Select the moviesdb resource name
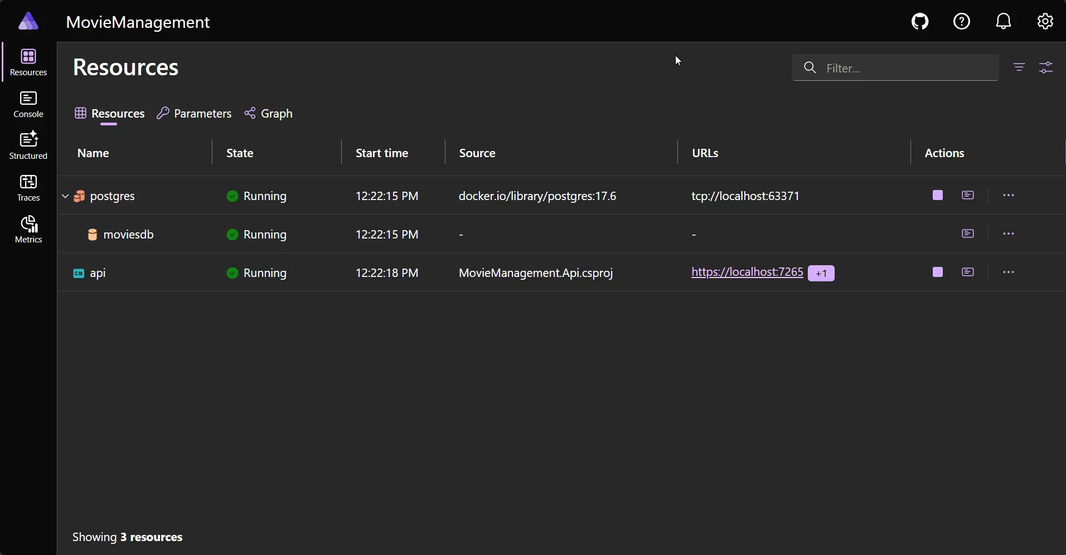Screen dimensions: 1066x555 pyautogui.click(x=129, y=235)
